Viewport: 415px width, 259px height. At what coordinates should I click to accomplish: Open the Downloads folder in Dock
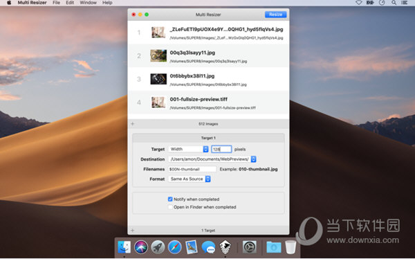274,247
